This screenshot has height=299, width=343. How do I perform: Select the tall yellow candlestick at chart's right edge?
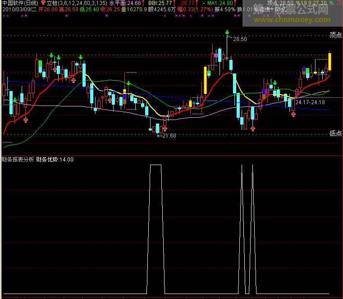(x=330, y=62)
